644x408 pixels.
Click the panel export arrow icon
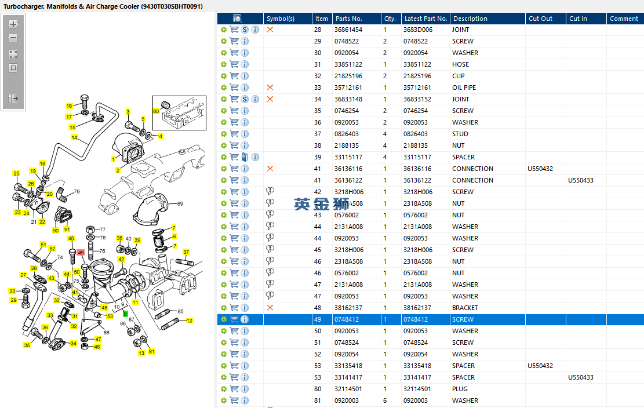click(x=13, y=99)
